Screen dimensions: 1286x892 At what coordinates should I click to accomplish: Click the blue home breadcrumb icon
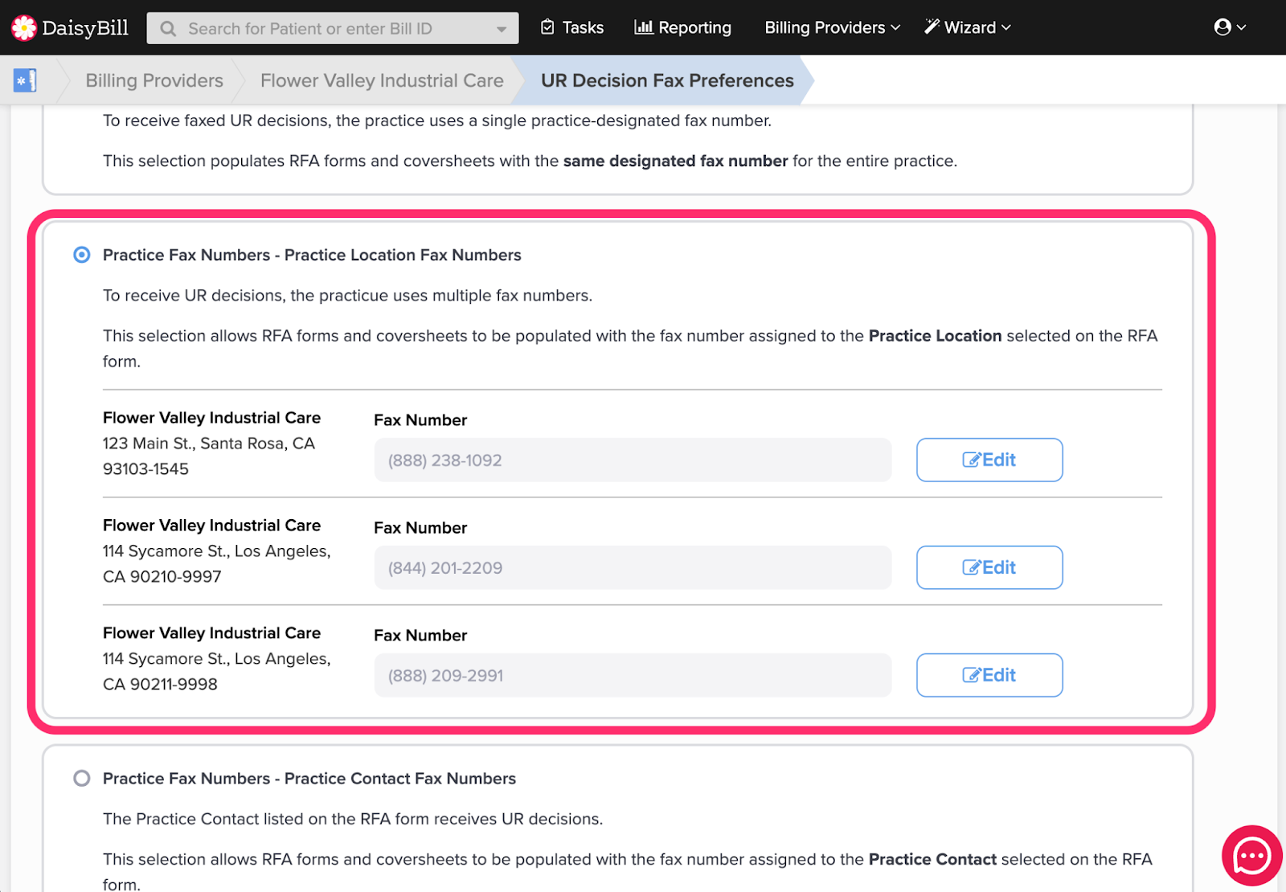pos(25,80)
